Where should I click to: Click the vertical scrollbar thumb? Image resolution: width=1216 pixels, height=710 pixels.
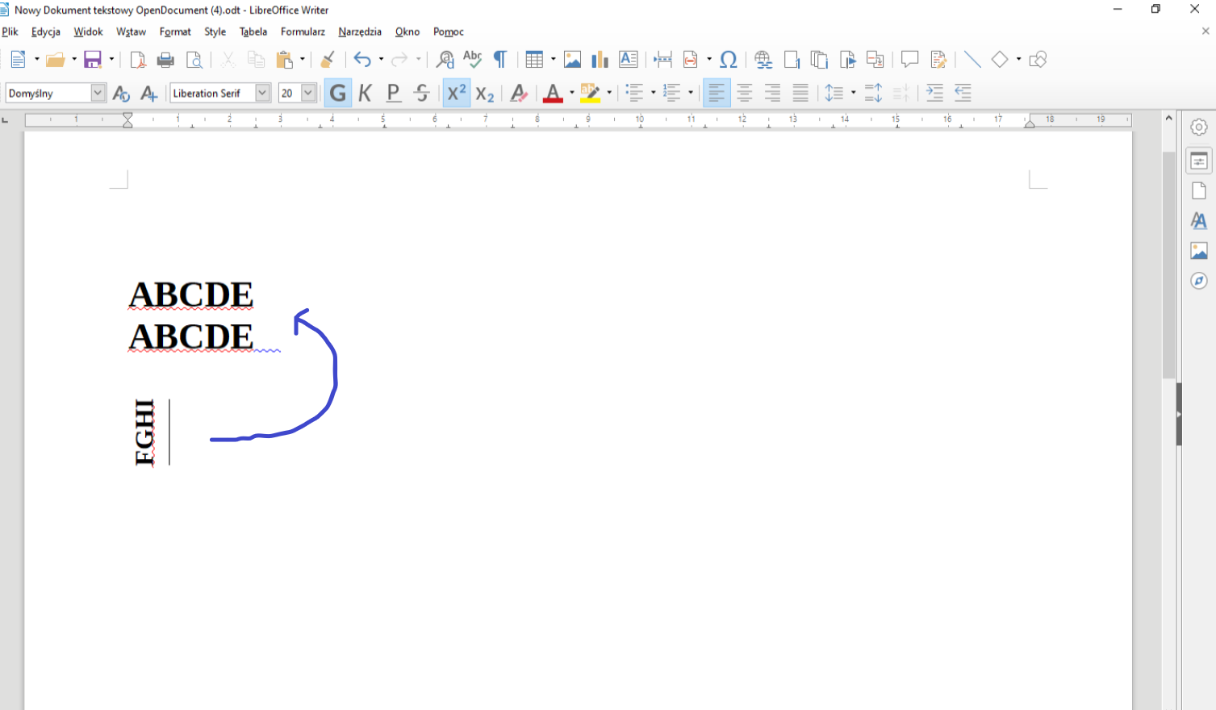click(1168, 266)
